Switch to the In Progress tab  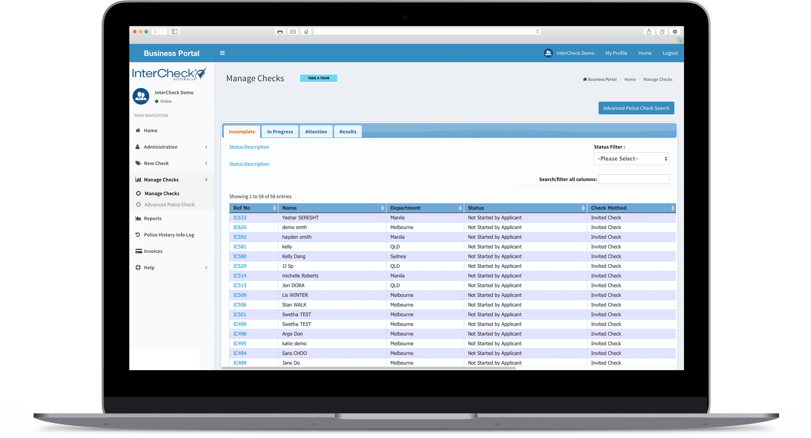click(280, 132)
